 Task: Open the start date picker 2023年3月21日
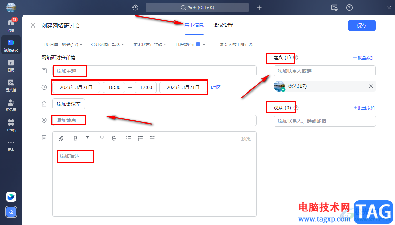pyautogui.click(x=76, y=87)
